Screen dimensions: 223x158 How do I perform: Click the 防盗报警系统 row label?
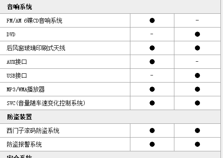click(24, 144)
